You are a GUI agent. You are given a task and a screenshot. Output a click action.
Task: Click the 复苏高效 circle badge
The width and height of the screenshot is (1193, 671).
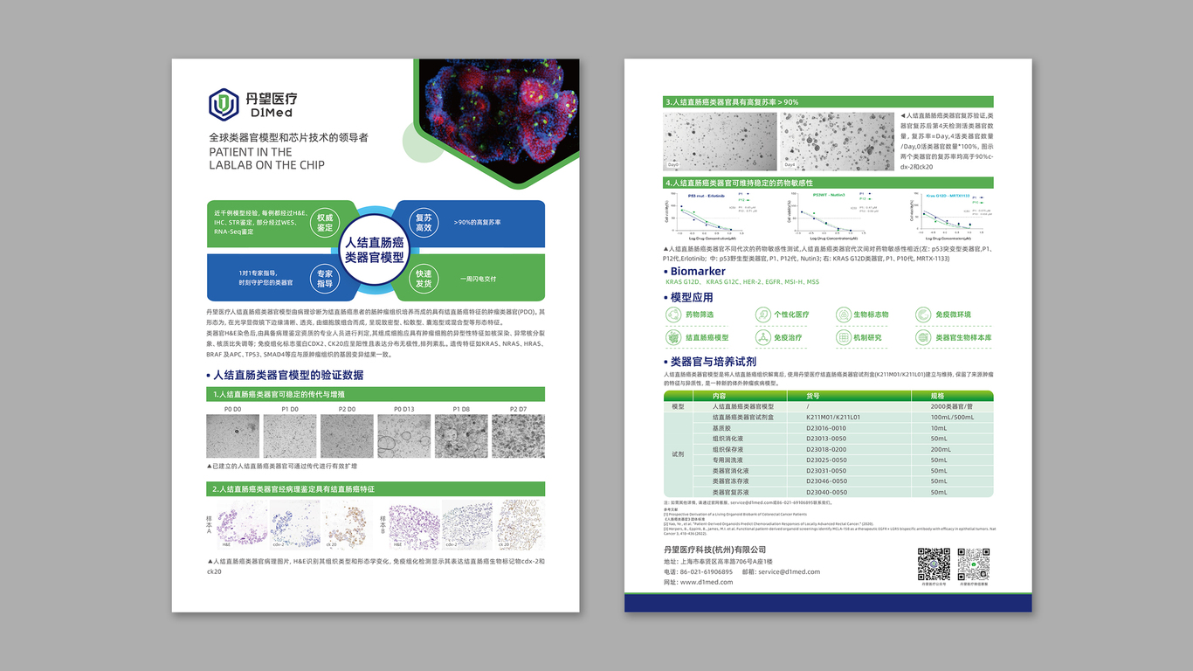click(424, 222)
